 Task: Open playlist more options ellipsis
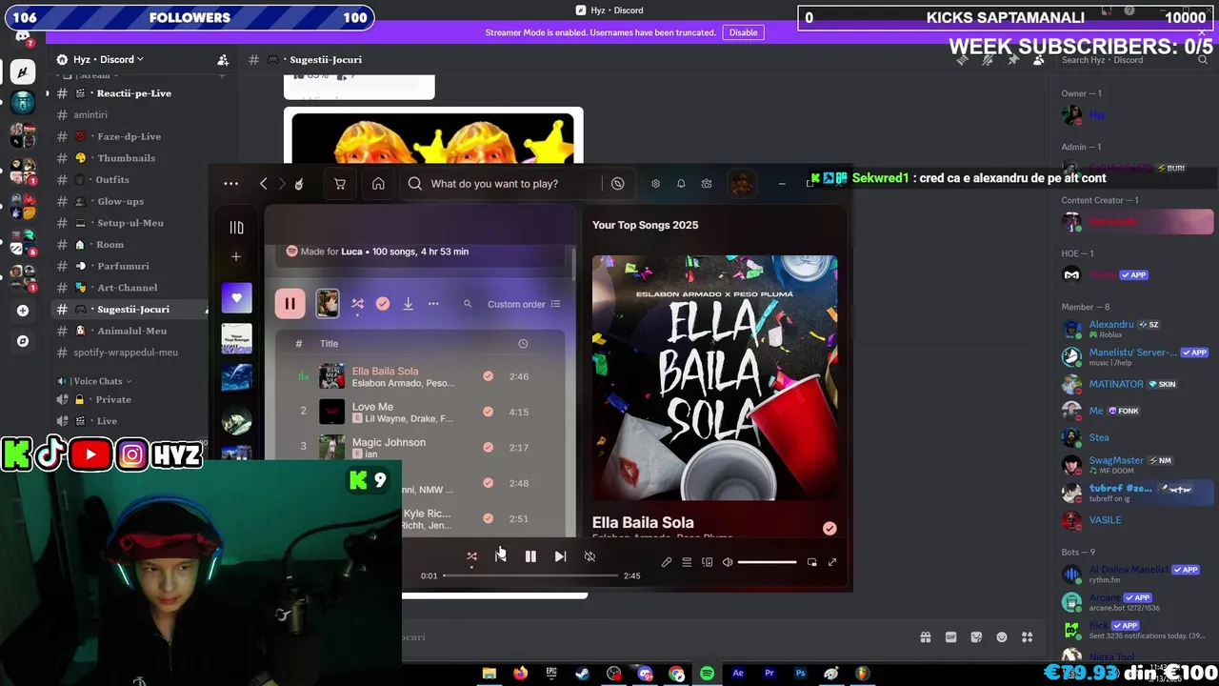(433, 304)
